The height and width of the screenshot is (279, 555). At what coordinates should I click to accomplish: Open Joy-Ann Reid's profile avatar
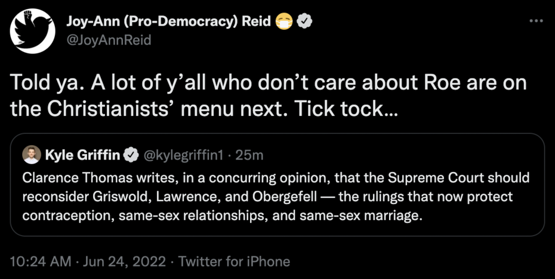[33, 31]
